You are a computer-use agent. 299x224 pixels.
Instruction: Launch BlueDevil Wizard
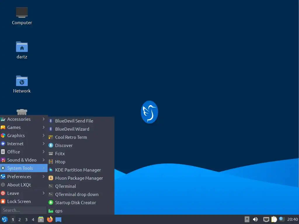coord(81,129)
